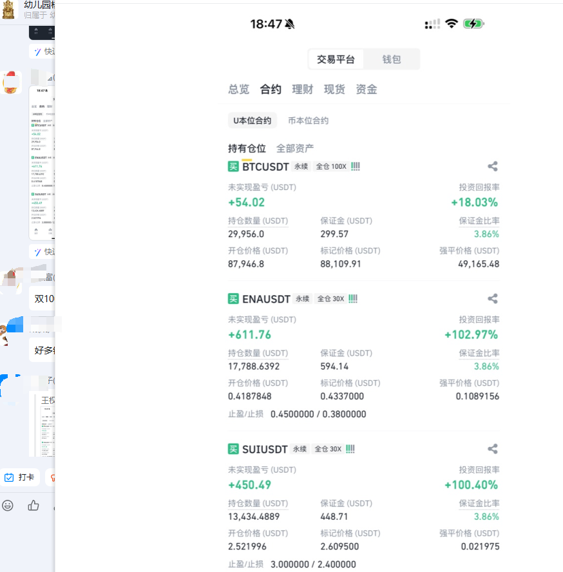Click the charging battery icon
The width and height of the screenshot is (563, 572).
click(473, 24)
